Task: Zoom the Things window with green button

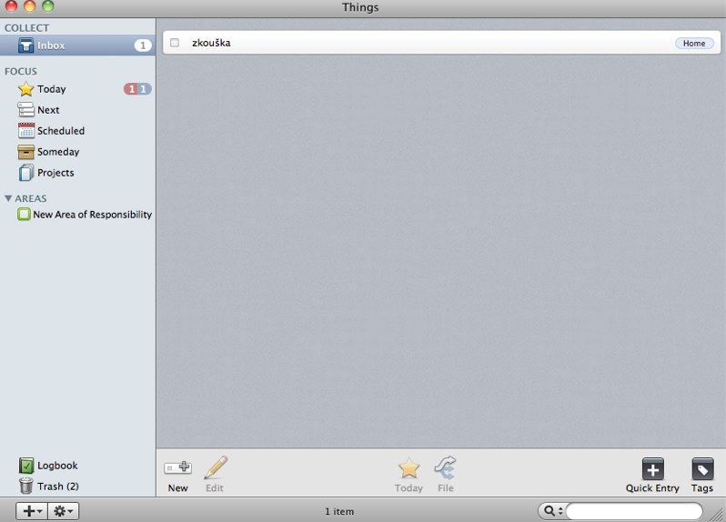Action: coord(47,5)
